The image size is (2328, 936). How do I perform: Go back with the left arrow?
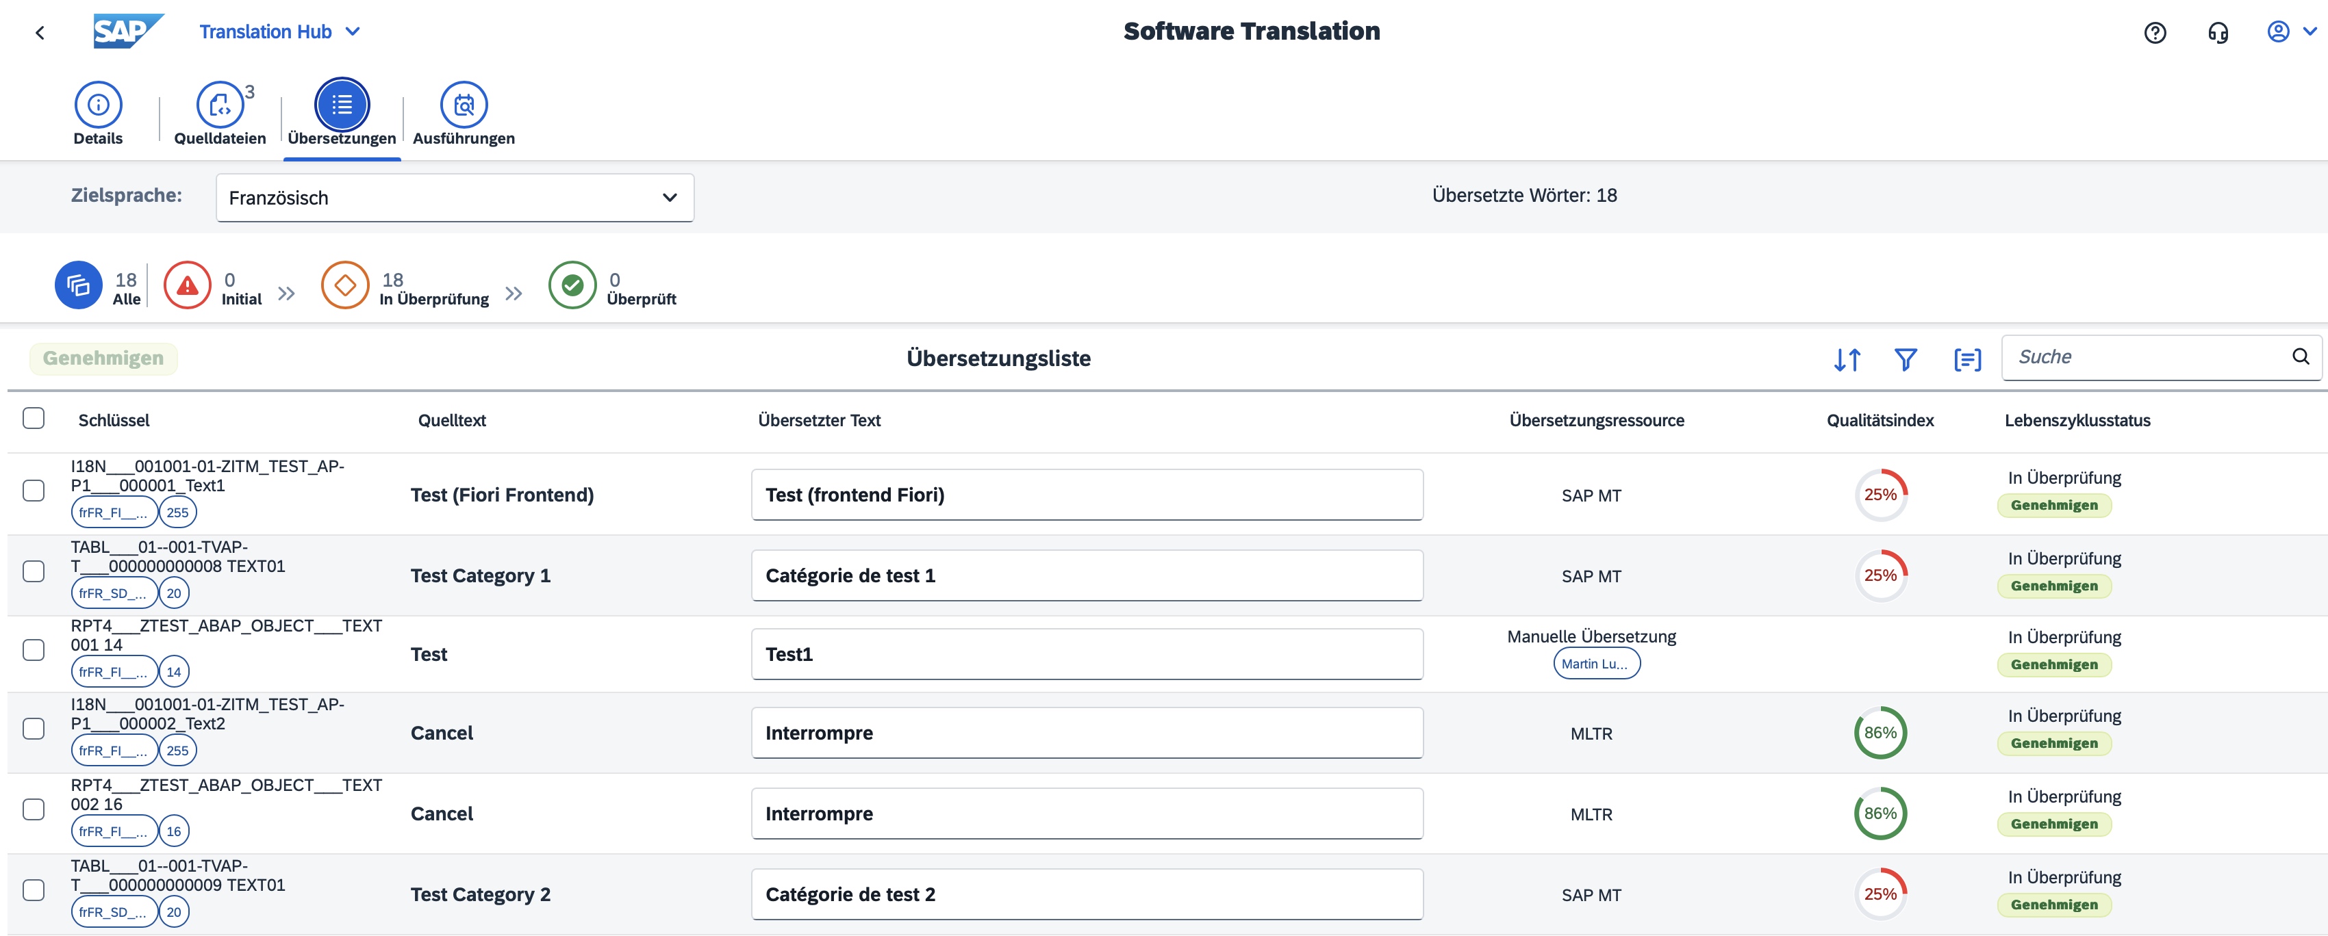40,33
